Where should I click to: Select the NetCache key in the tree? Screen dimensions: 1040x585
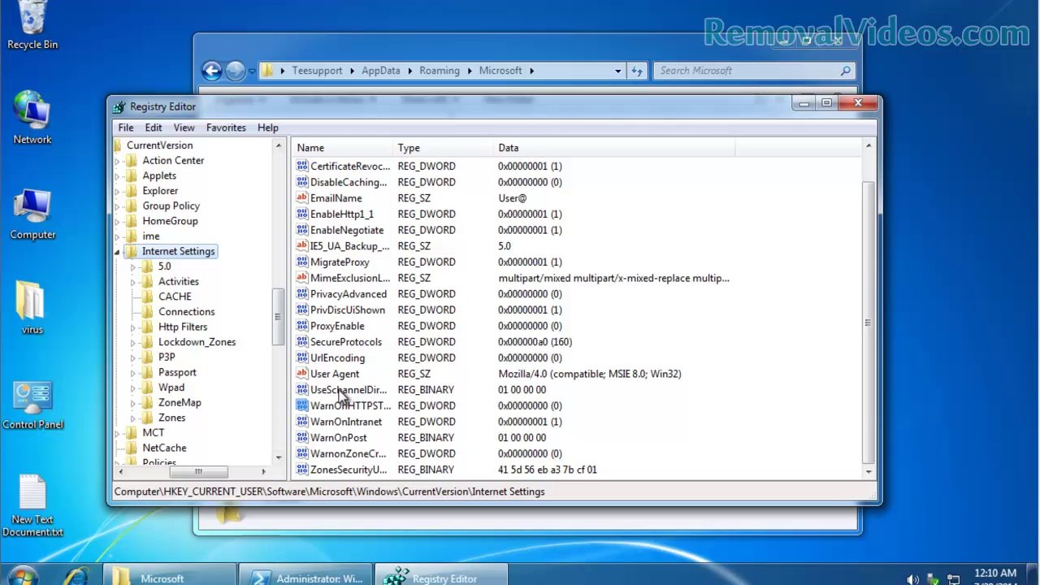point(164,448)
